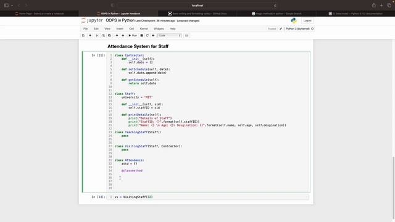The width and height of the screenshot is (395, 222).
Task: Cut selected cells with the scissors icon
Action: (x=97, y=36)
